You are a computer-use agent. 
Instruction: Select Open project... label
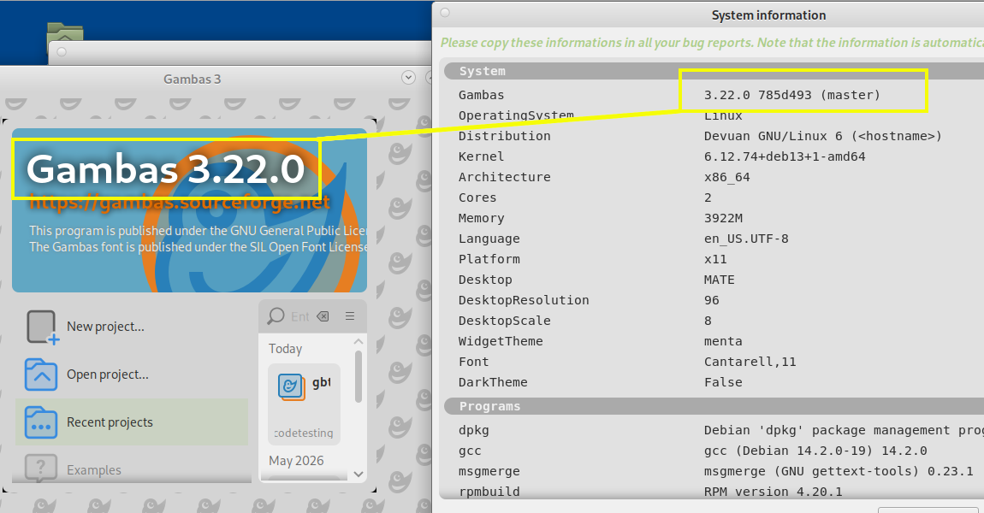tap(108, 374)
